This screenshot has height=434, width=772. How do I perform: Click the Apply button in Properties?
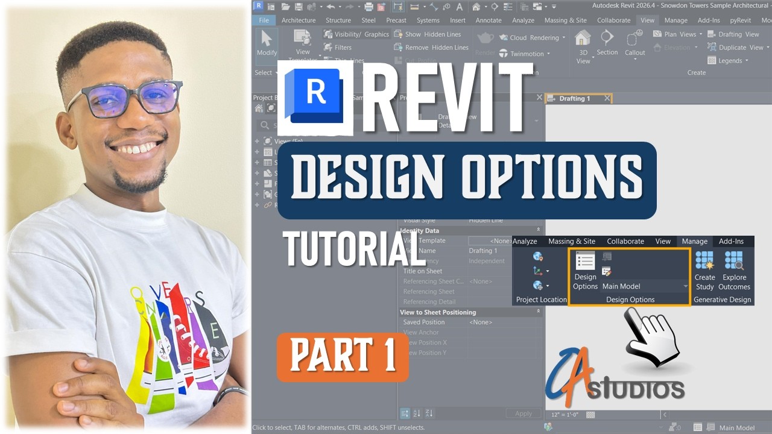(524, 414)
